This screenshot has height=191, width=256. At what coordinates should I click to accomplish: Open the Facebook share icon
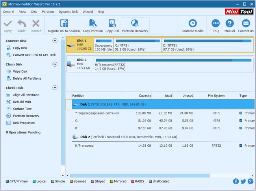[x=236, y=181]
